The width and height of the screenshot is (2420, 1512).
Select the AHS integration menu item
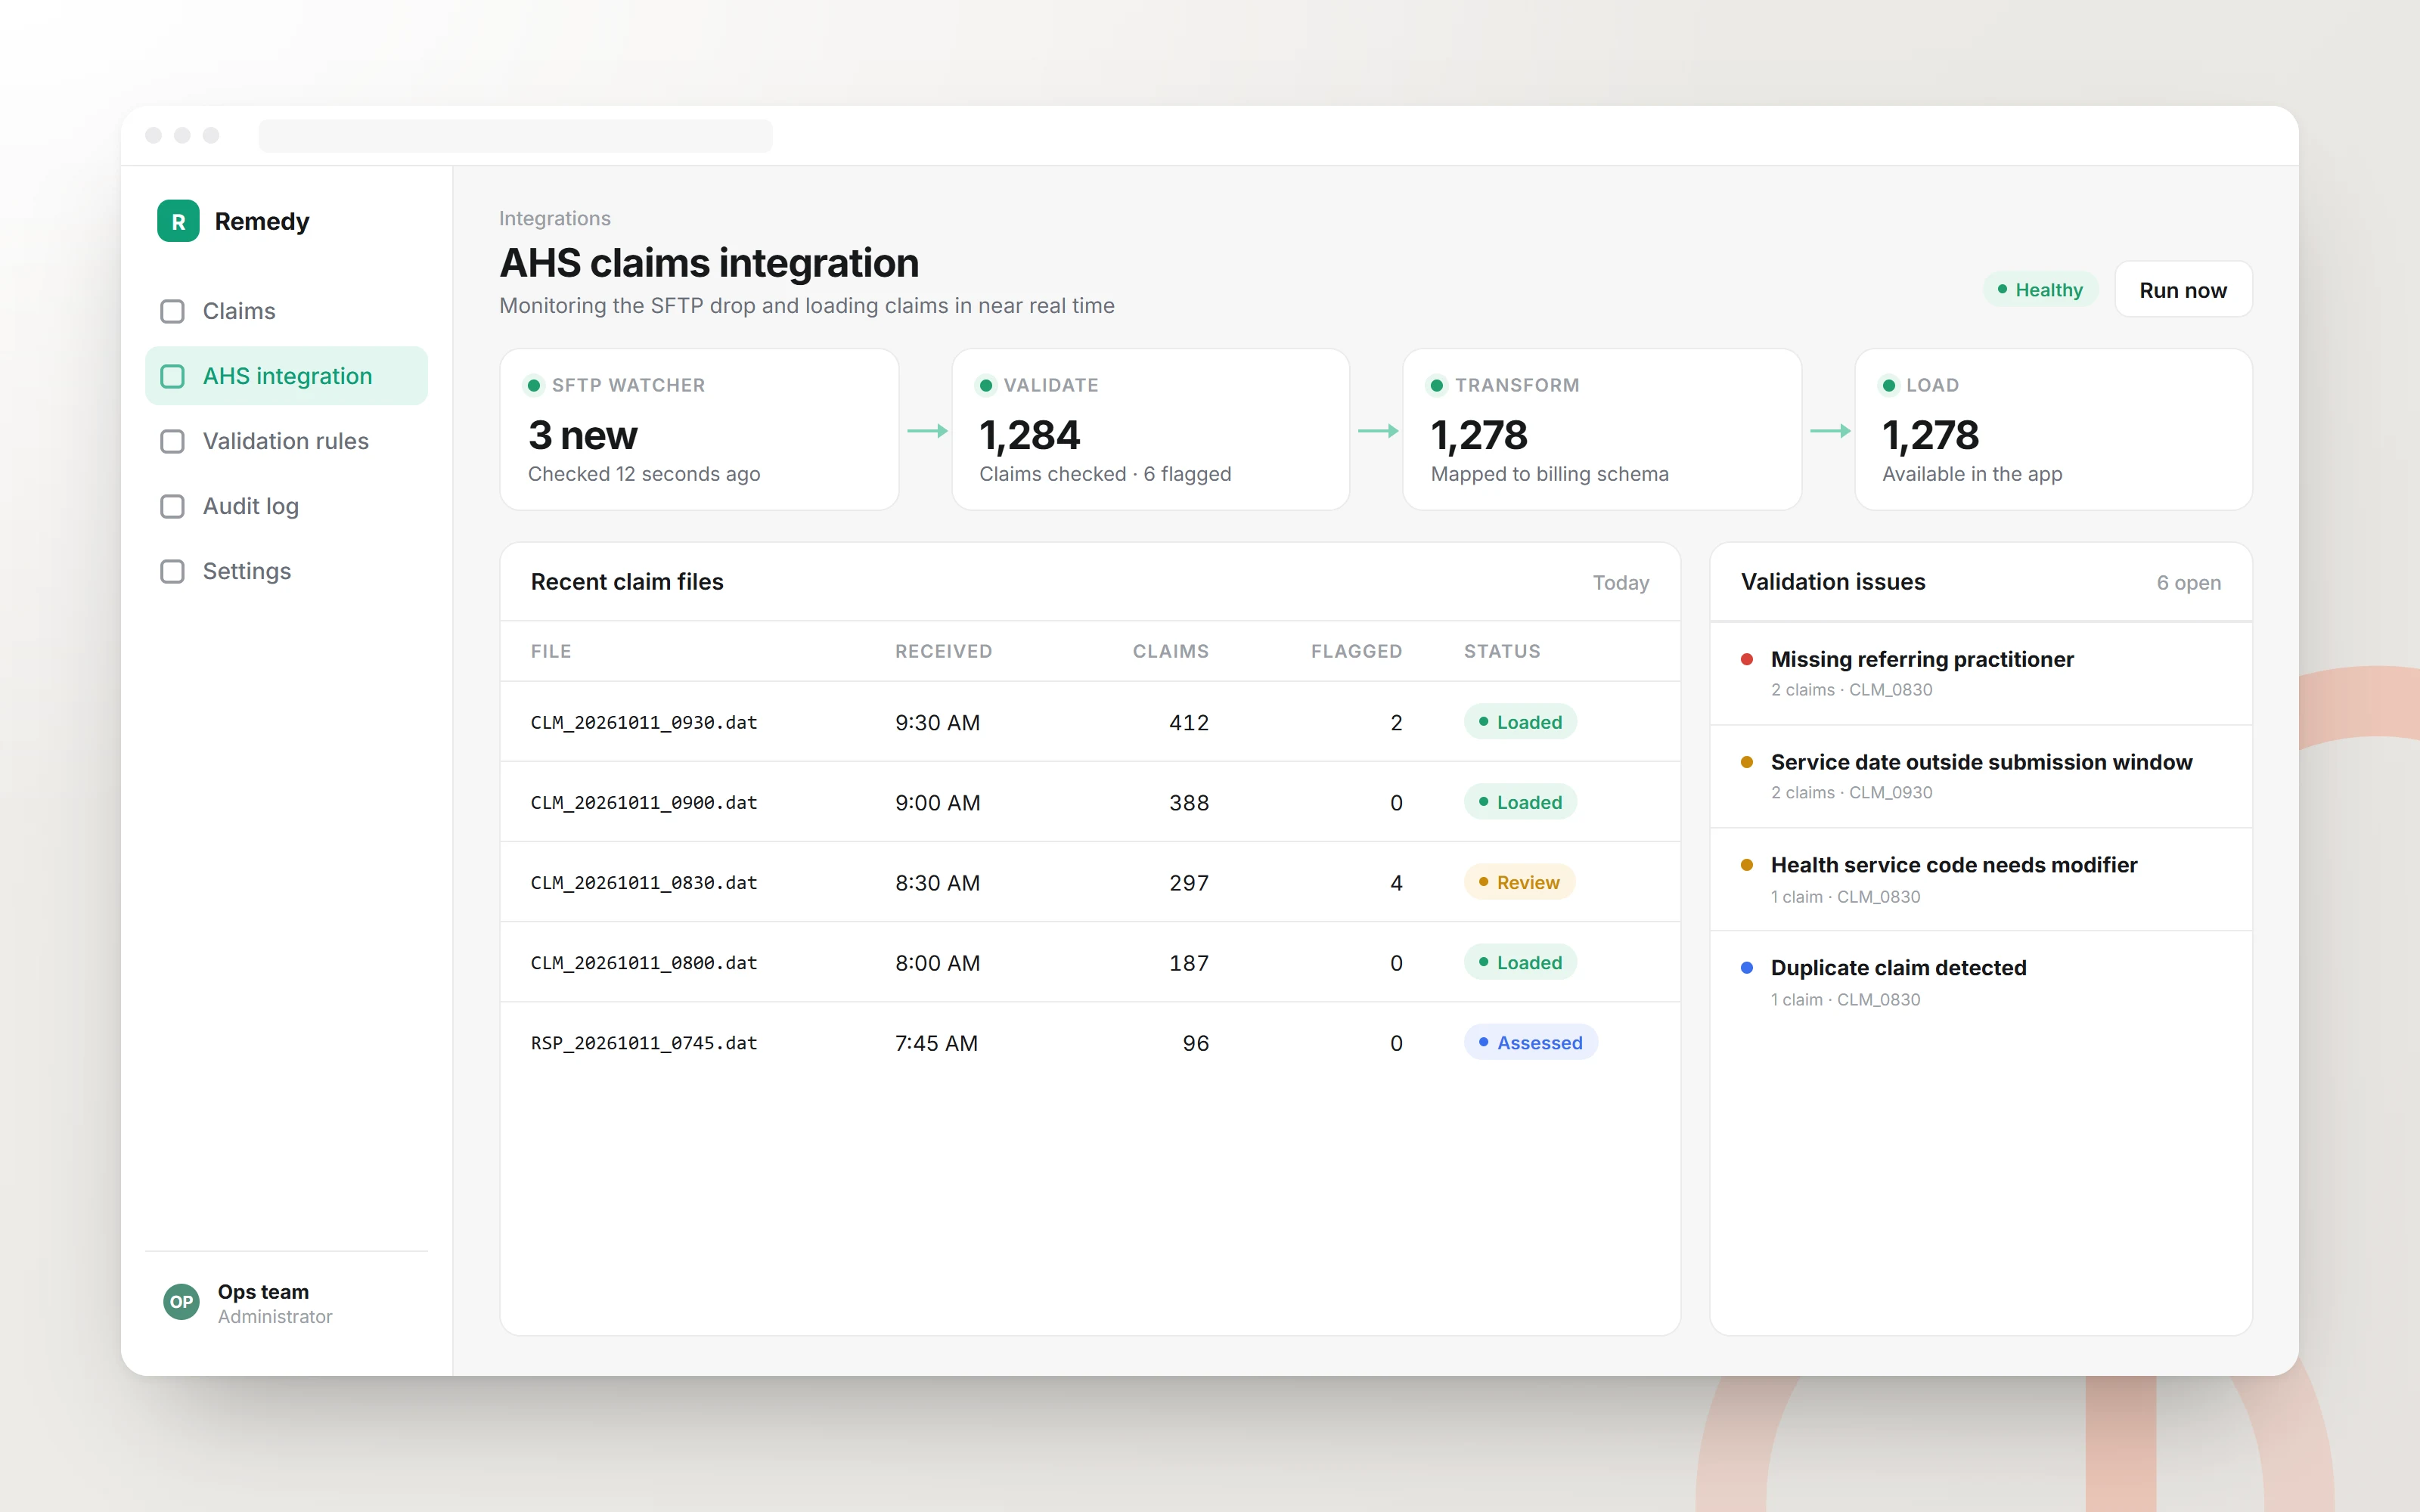click(x=286, y=376)
